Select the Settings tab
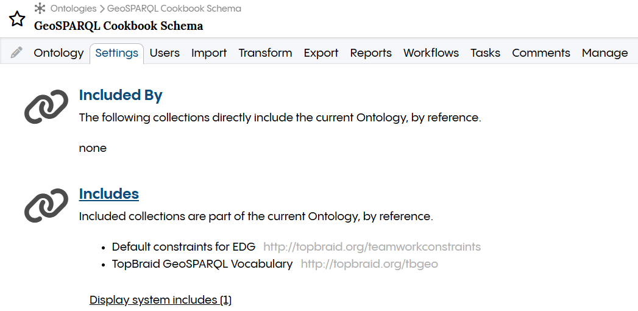This screenshot has height=311, width=638. [116, 53]
